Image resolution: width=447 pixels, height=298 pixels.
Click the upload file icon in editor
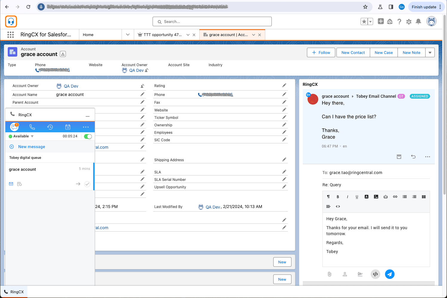coord(386,197)
